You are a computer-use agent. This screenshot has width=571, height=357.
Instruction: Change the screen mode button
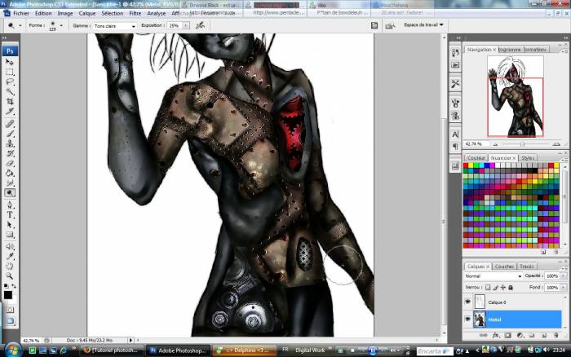(10, 321)
